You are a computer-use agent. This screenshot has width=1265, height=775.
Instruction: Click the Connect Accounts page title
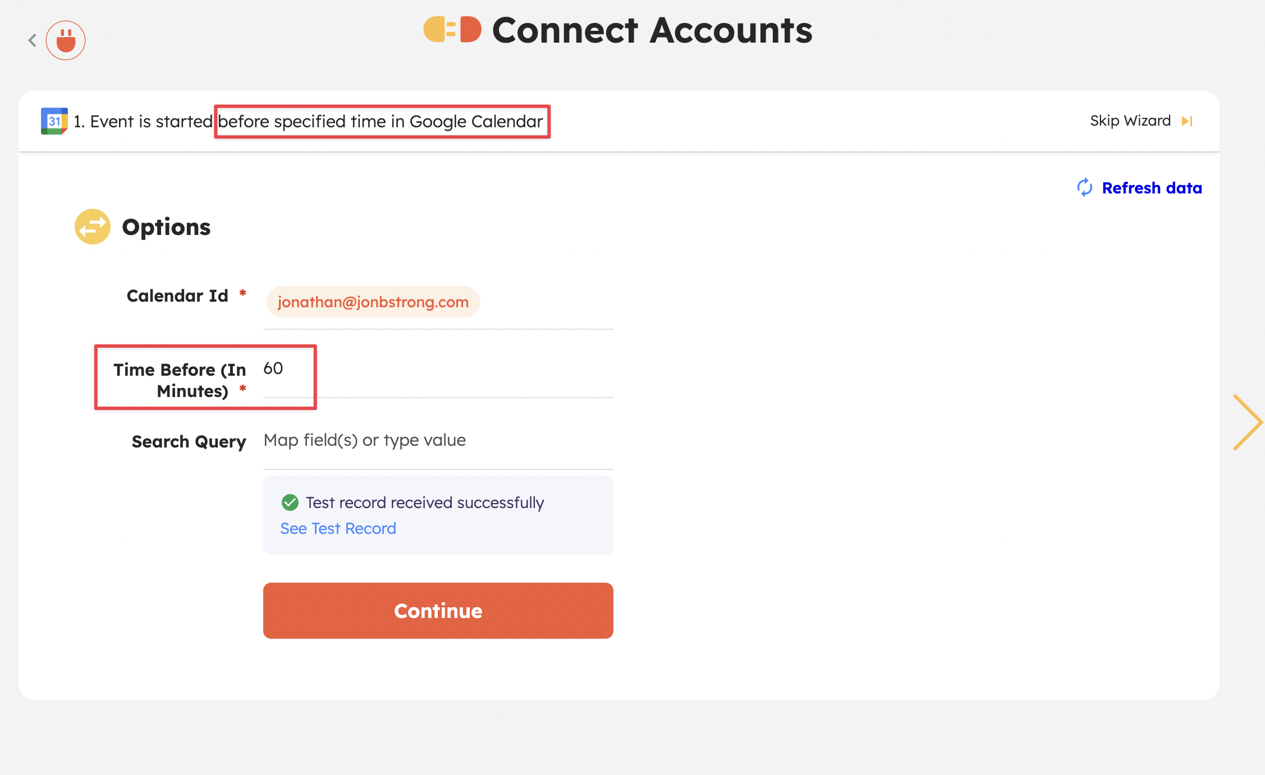(652, 30)
